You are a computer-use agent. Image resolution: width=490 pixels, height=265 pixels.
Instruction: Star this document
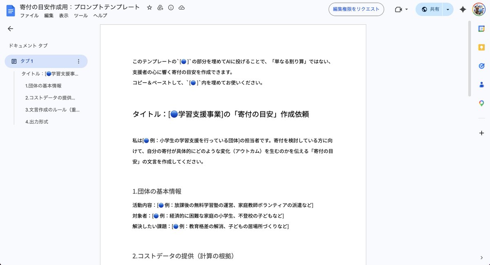pos(149,7)
